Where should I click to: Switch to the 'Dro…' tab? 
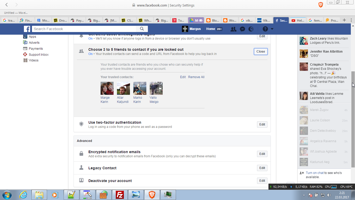pyautogui.click(x=60, y=20)
